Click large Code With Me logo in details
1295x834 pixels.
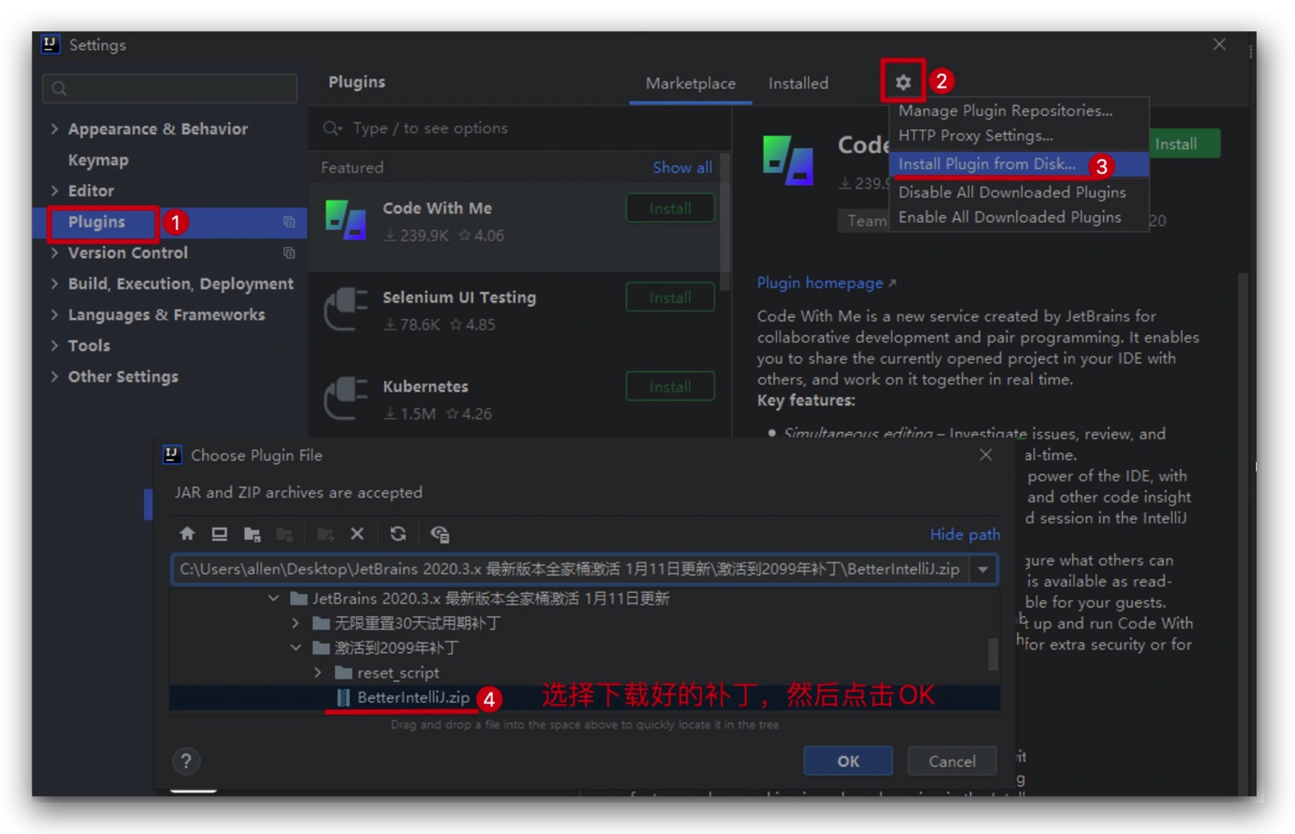coord(788,160)
